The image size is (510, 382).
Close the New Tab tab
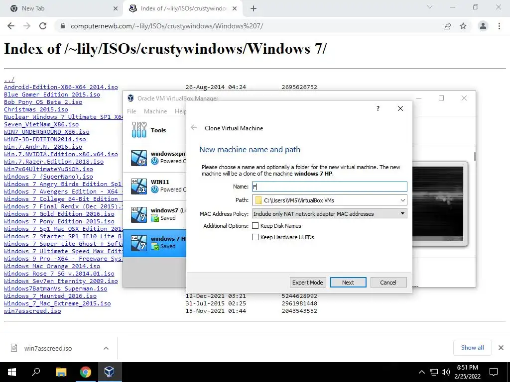click(116, 8)
